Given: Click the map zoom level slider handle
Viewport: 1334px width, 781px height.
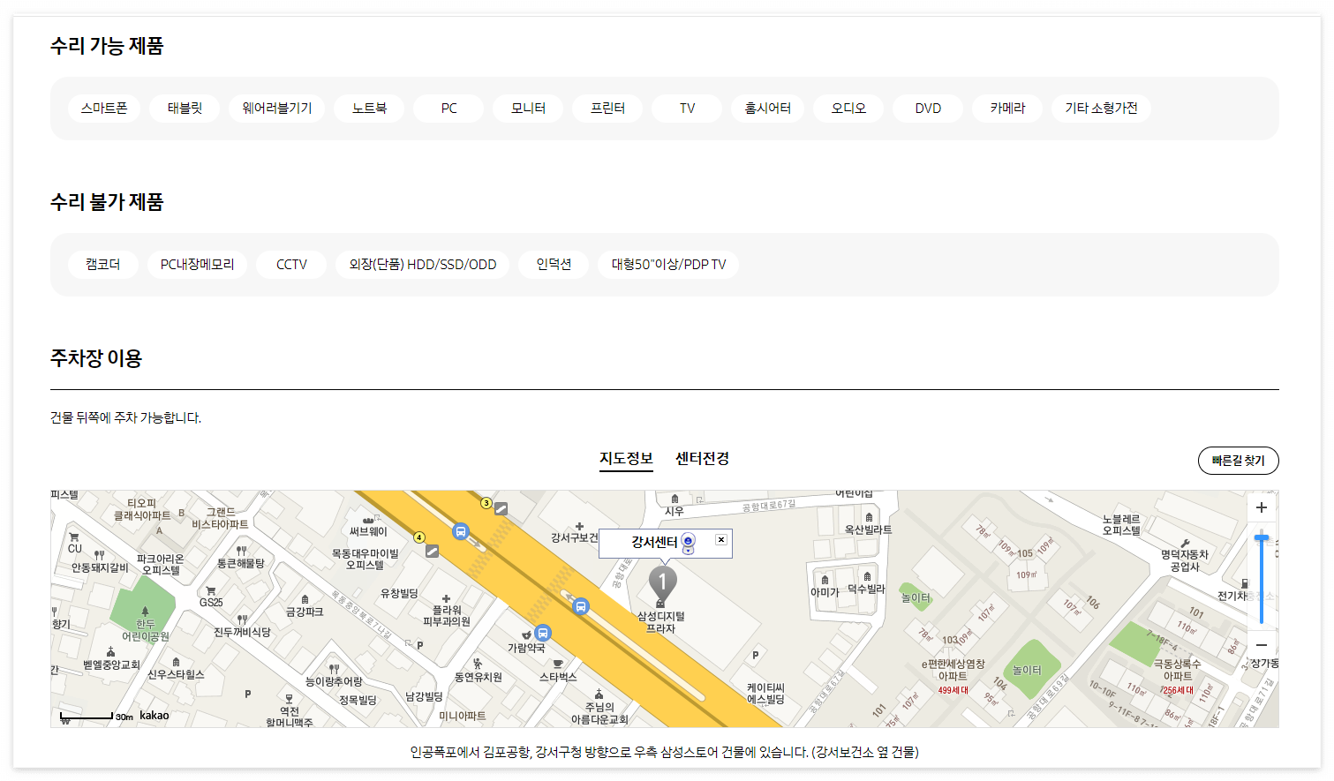Looking at the screenshot, I should click(x=1261, y=537).
